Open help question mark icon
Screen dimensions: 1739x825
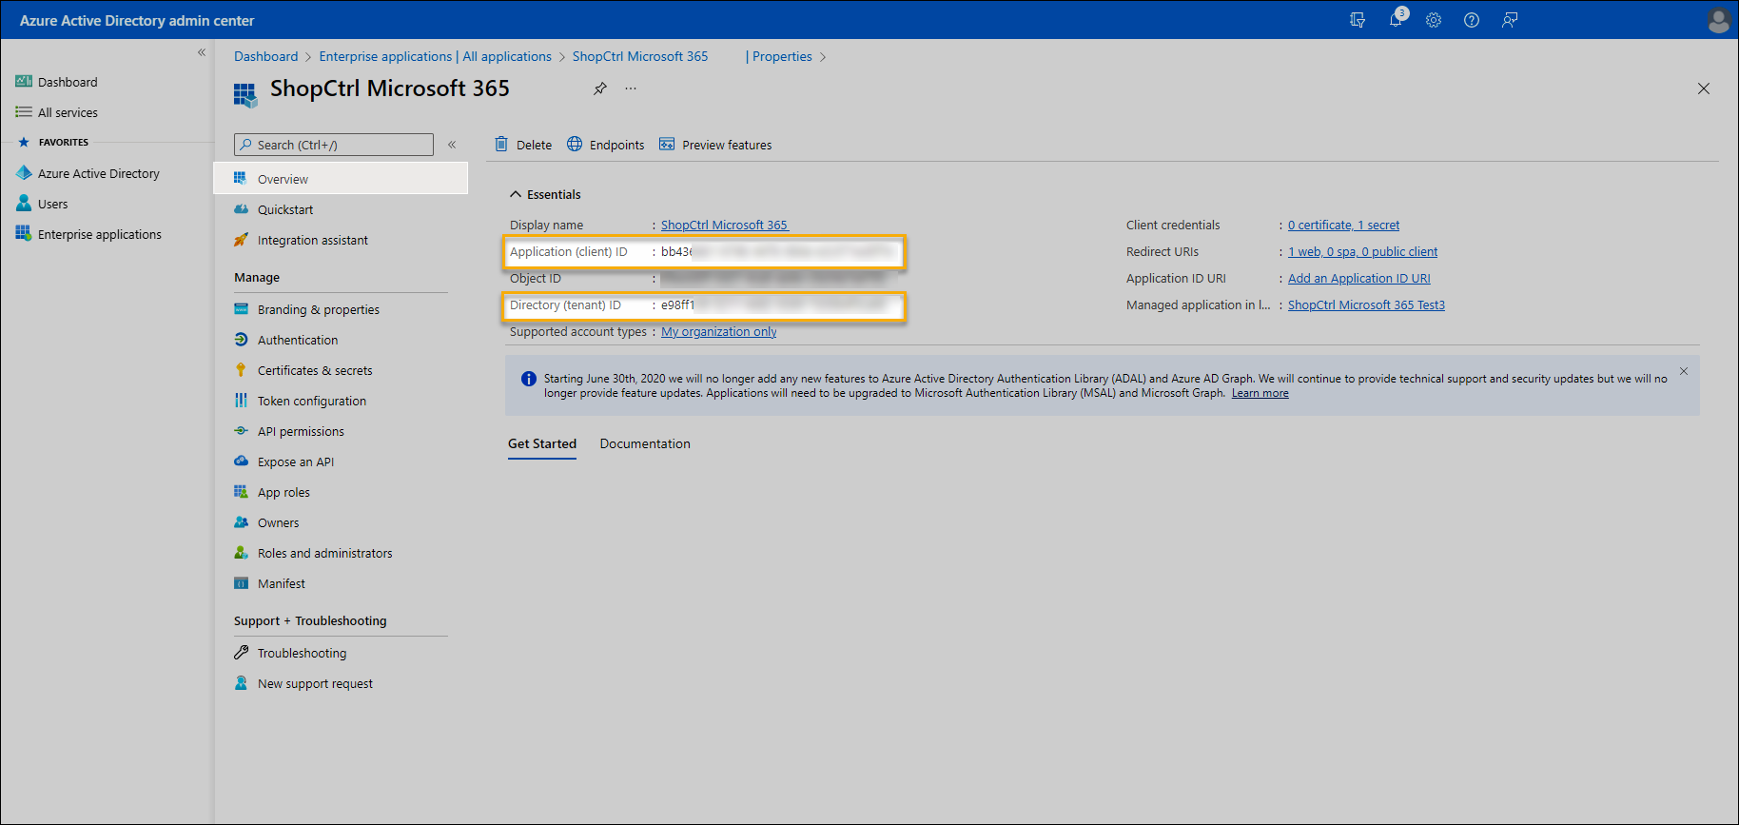point(1472,20)
